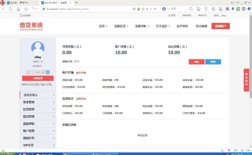Expand 我的红包 in the sidebar
252x155 pixels.
[x=38, y=138]
